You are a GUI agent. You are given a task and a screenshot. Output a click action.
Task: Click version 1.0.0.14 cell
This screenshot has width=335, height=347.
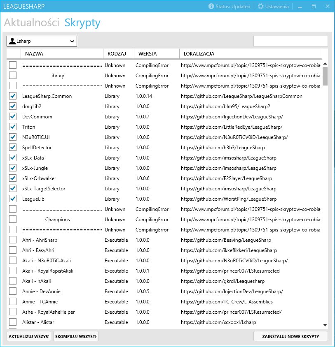[144, 96]
